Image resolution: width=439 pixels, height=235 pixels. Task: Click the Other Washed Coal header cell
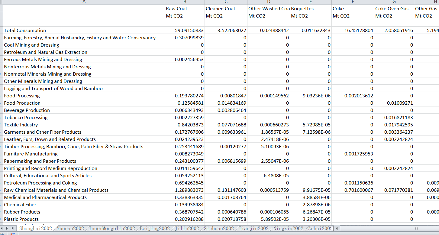[x=269, y=8]
